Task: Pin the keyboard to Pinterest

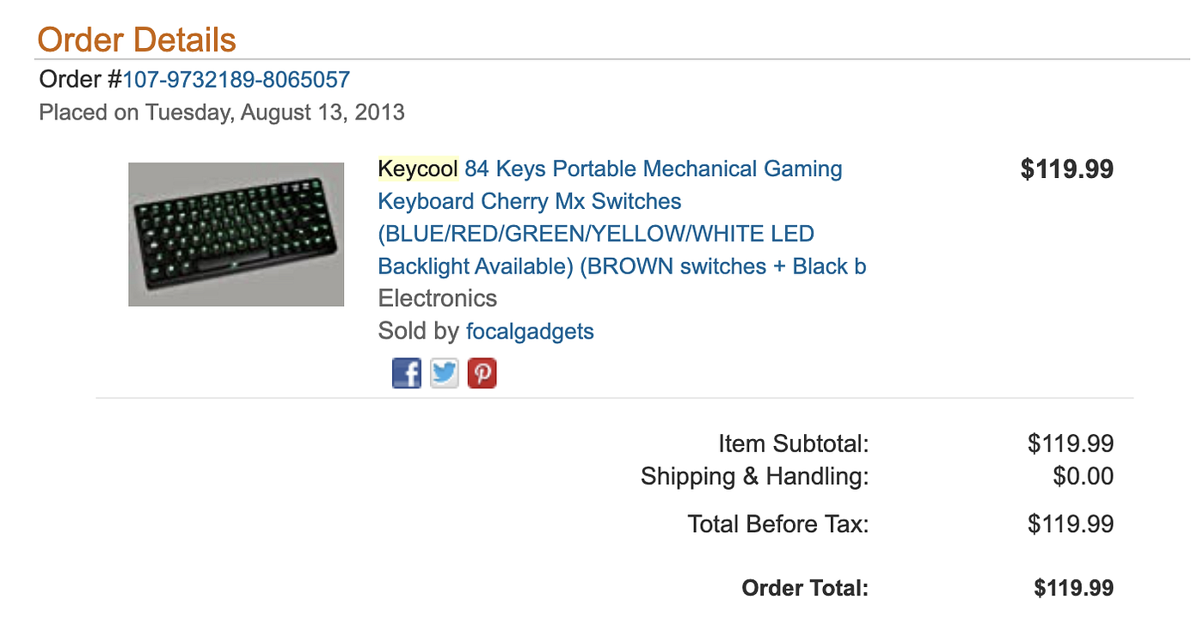Action: click(482, 372)
